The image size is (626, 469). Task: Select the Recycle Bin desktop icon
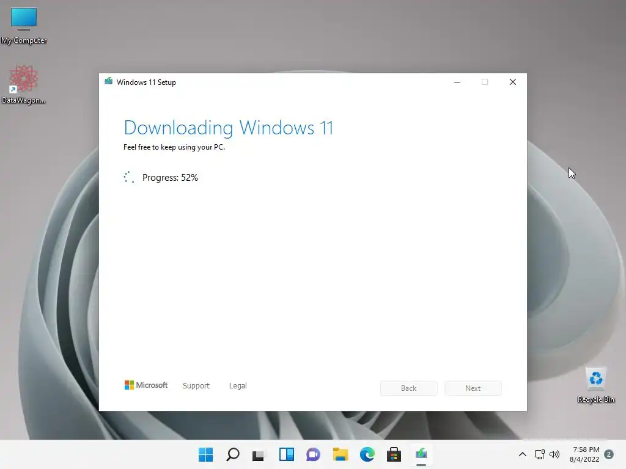point(595,385)
